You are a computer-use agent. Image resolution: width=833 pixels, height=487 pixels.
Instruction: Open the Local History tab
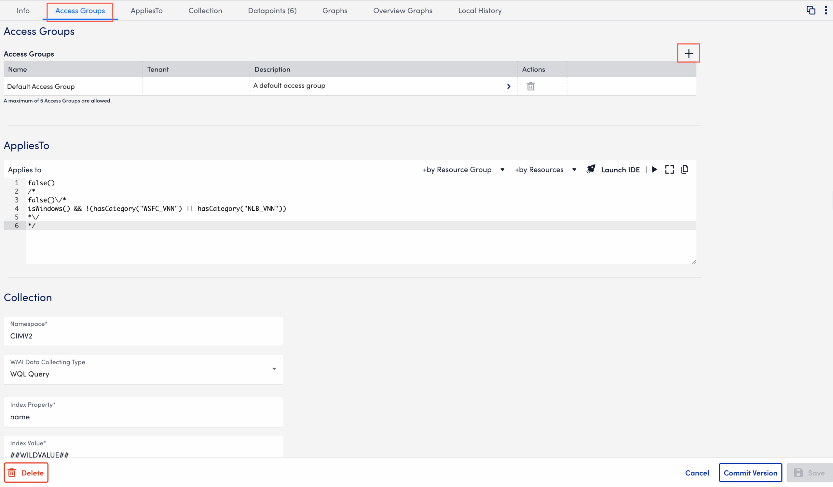click(x=480, y=10)
